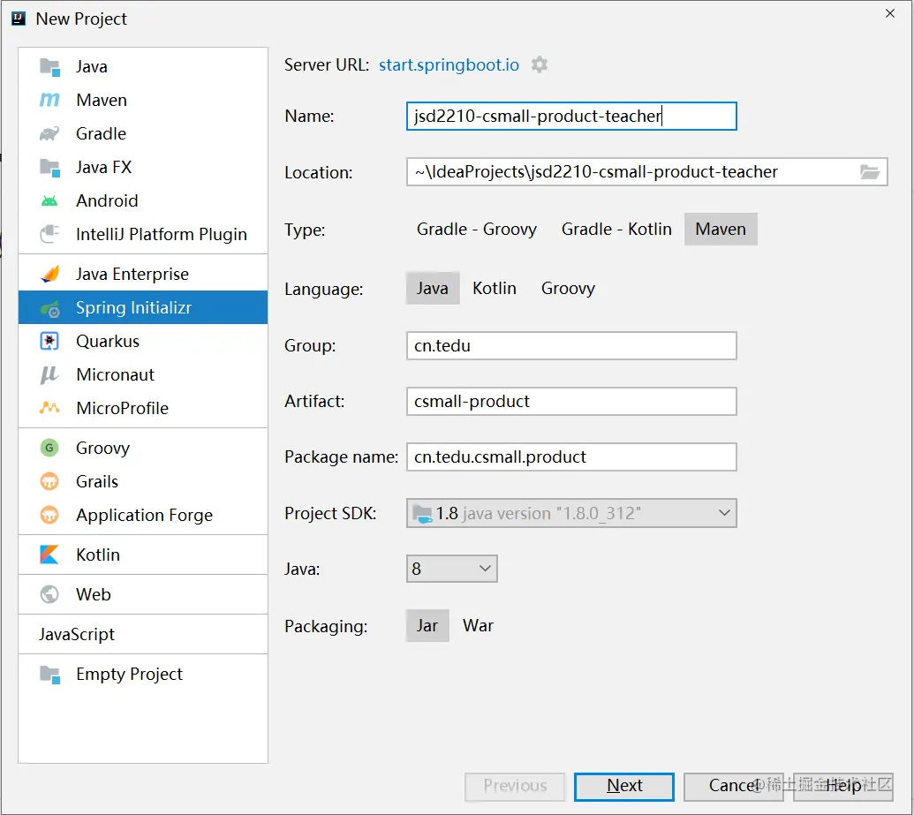Click the Java project type icon

tap(49, 67)
